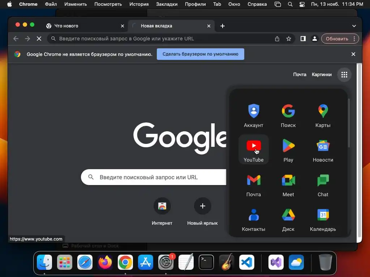Open Контакты in the Google apps panel
The image size is (370, 277).
[x=253, y=219]
